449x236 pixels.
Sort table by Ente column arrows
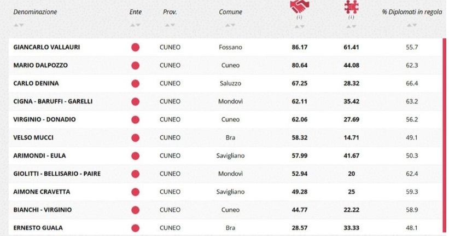pos(135,25)
